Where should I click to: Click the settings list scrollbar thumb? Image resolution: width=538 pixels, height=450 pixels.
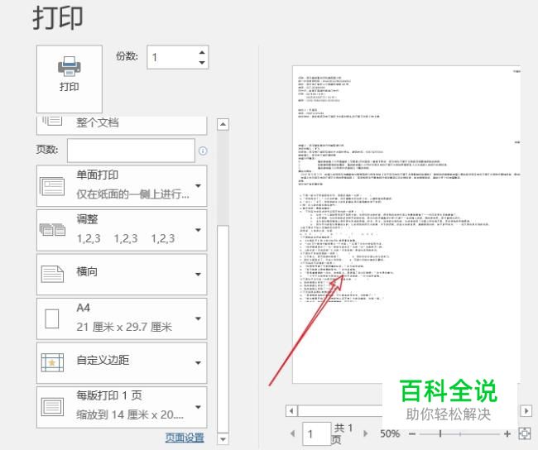click(223, 328)
